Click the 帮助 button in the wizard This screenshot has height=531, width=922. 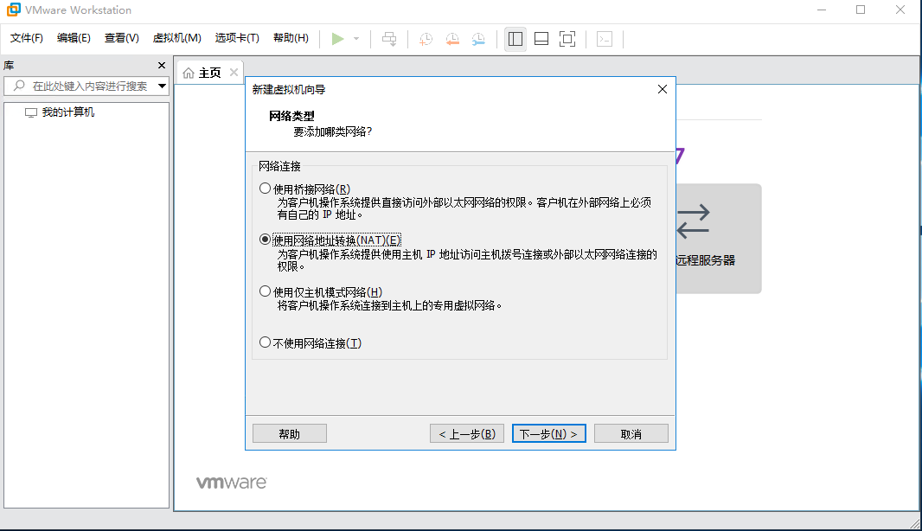[289, 434]
